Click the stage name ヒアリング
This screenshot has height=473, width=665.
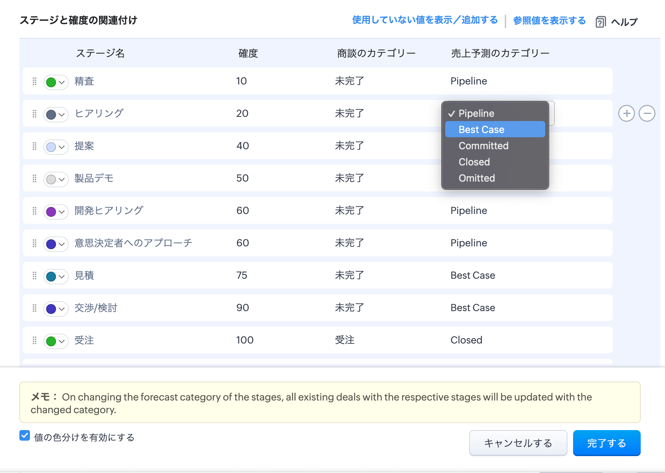[x=99, y=113]
